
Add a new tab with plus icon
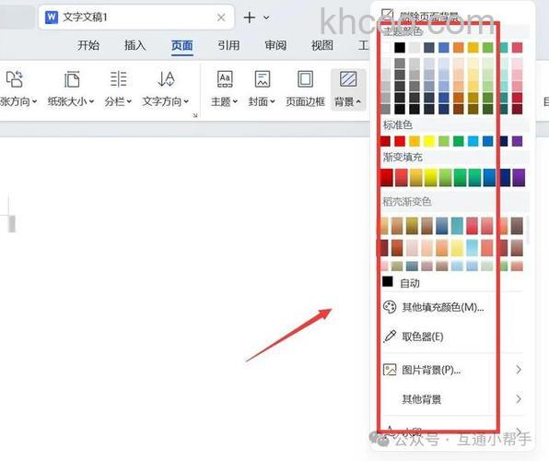pos(250,18)
